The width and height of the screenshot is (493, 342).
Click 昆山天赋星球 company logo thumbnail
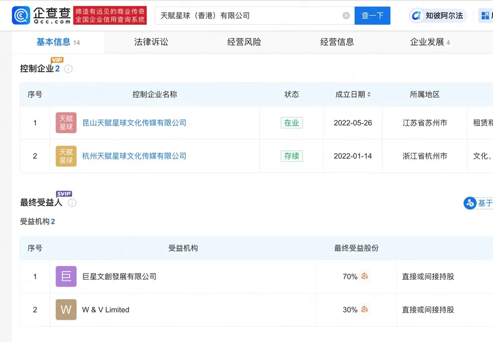(x=66, y=123)
